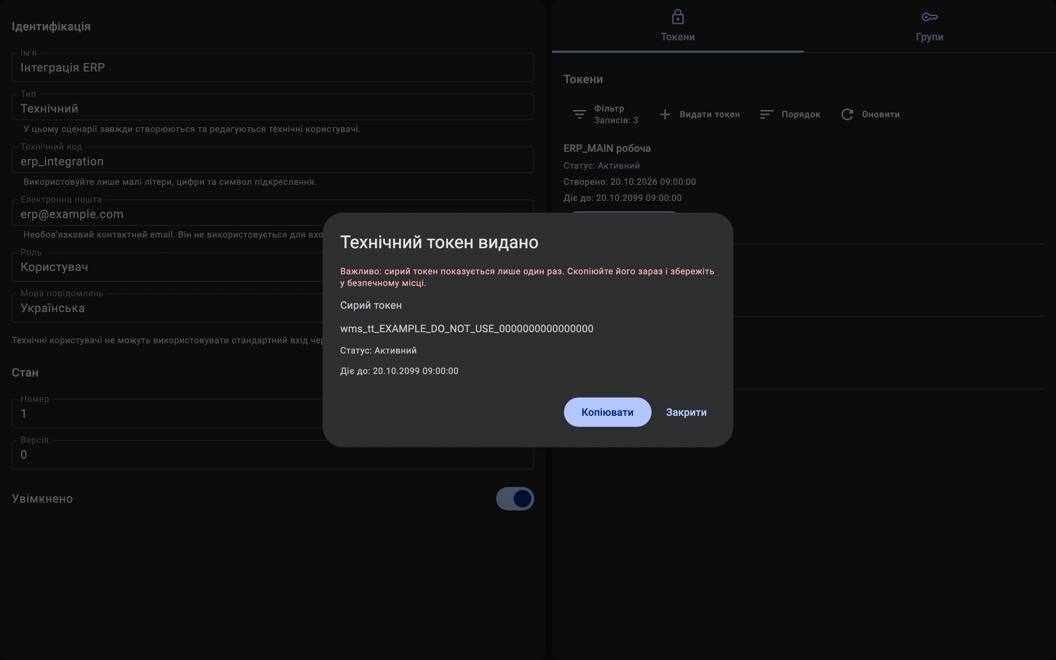The width and height of the screenshot is (1056, 660).
Task: Click the Записів: 3 counter
Action: point(616,120)
